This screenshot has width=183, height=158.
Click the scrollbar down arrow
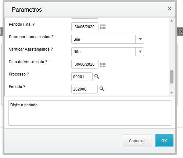(172, 93)
